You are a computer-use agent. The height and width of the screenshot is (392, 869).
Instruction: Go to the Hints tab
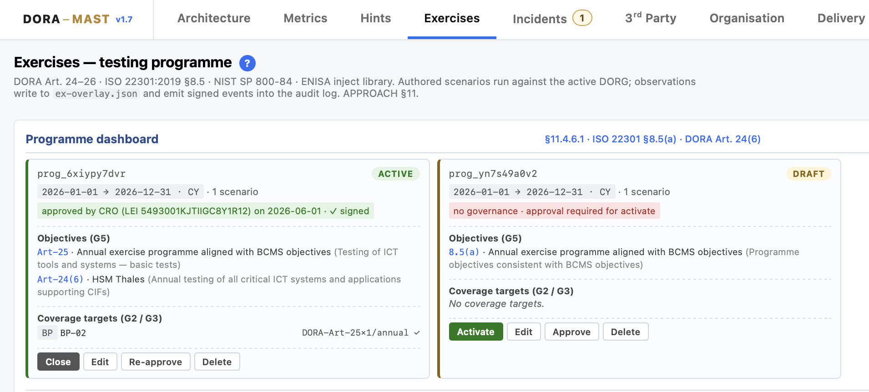point(376,18)
